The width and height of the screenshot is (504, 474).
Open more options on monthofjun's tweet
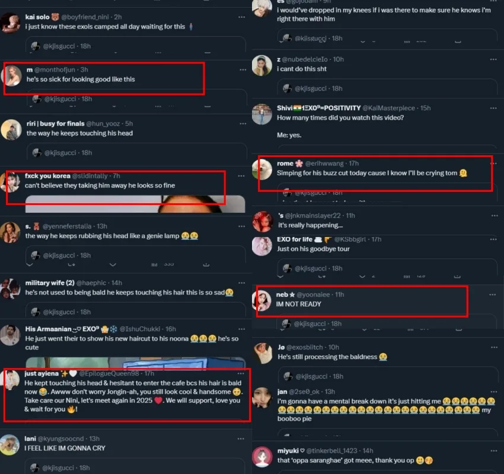(243, 70)
